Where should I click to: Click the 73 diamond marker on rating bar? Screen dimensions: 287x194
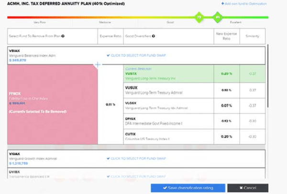pyautogui.click(x=199, y=18)
